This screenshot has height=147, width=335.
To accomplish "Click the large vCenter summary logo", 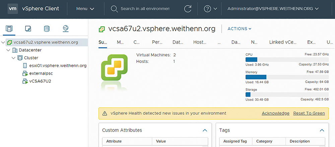I will (x=114, y=68).
